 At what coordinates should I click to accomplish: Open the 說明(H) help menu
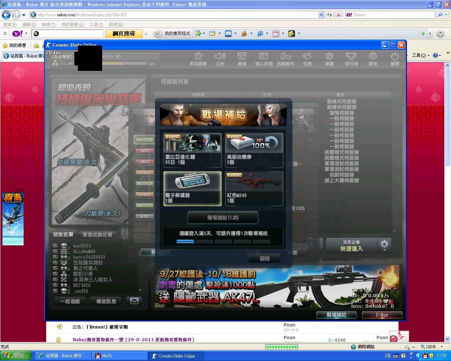point(116,25)
